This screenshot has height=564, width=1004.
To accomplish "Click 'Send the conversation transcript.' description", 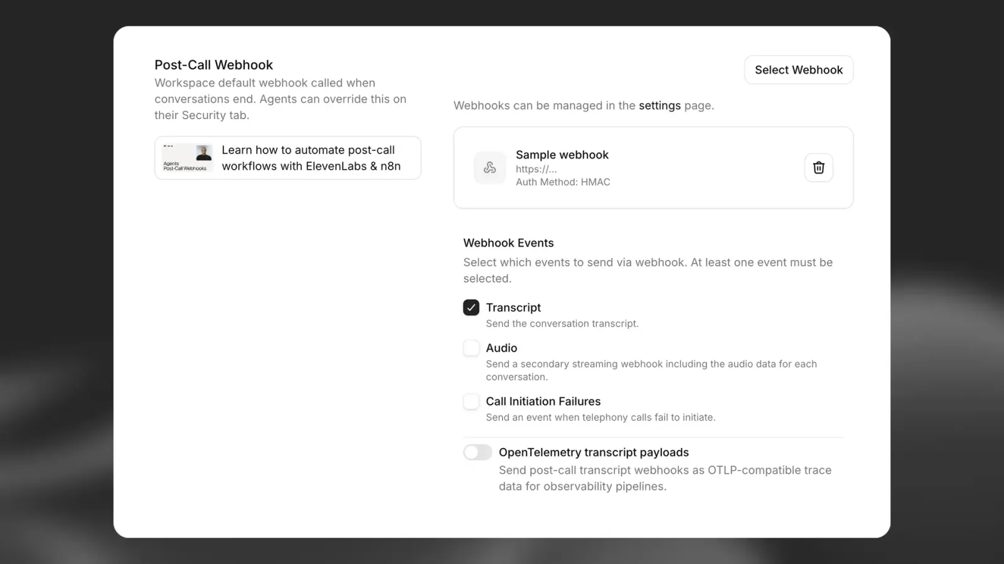I will 562,323.
